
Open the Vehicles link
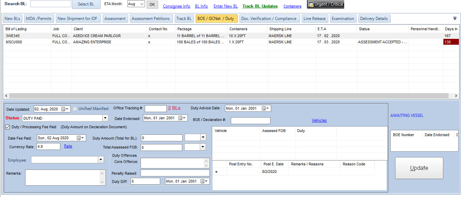(319, 120)
